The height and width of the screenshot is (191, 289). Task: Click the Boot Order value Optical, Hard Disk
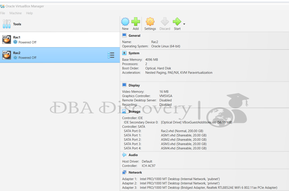tap(158, 68)
